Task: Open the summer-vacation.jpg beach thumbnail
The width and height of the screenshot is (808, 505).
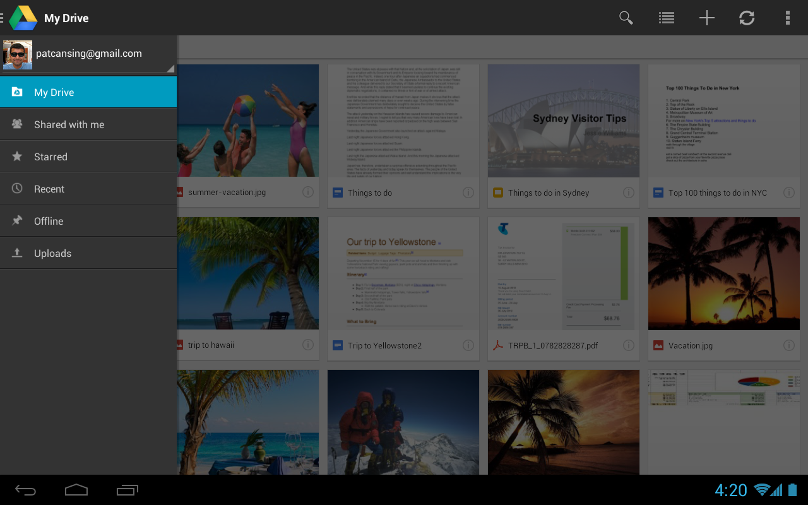Action: tap(248, 120)
